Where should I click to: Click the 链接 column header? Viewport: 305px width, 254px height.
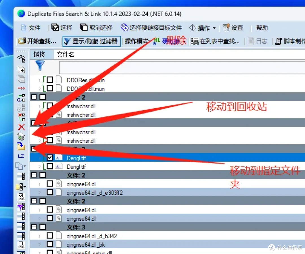click(x=42, y=54)
